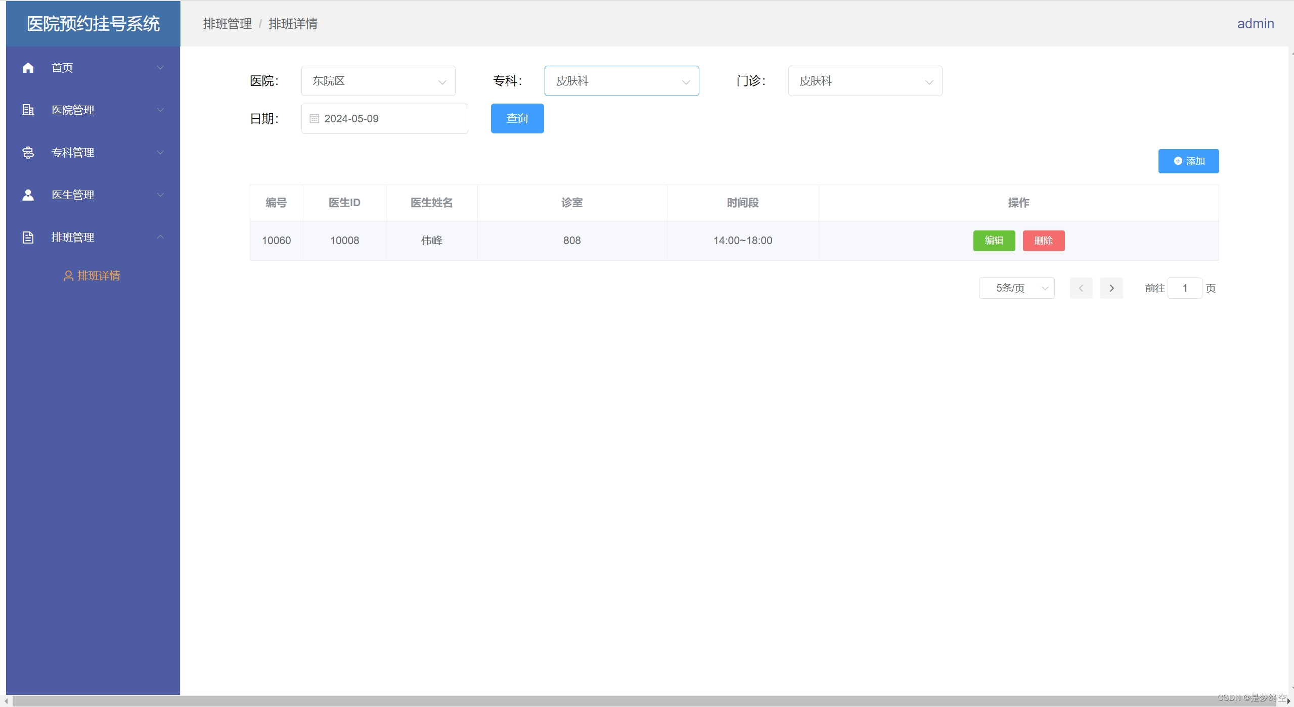This screenshot has height=707, width=1294.
Task: Select 排班详情 submenu item
Action: click(93, 275)
